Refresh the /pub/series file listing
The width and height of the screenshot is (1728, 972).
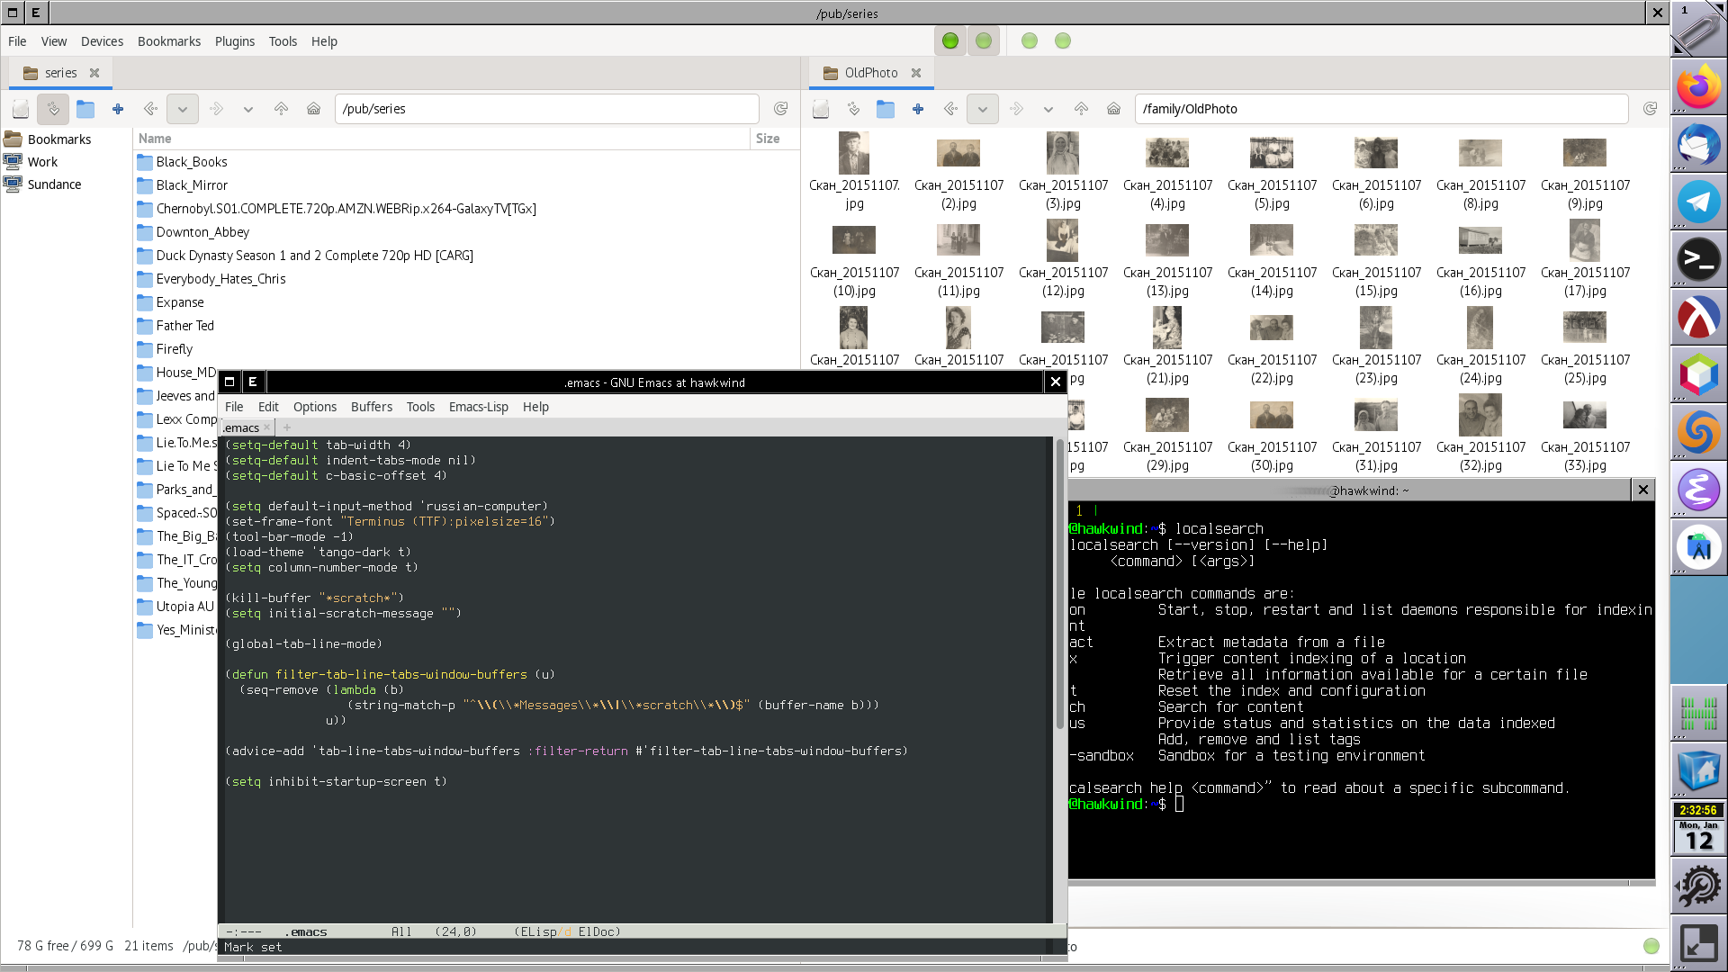click(780, 109)
